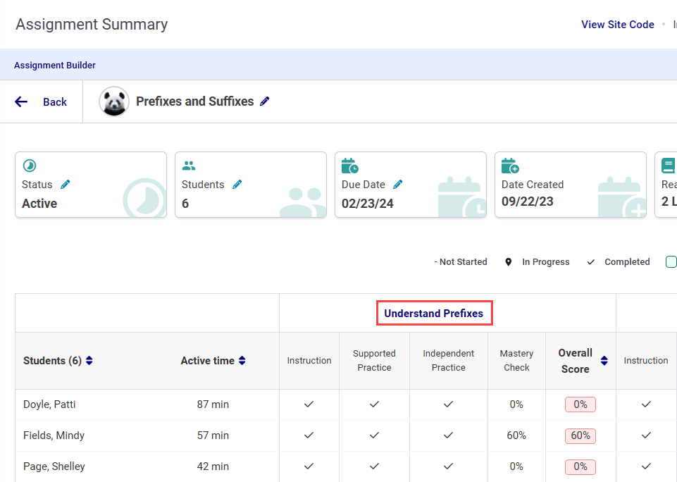Viewport: 677px width, 482px height.
Task: Select Doyle, Patti student row name
Action: tap(49, 404)
